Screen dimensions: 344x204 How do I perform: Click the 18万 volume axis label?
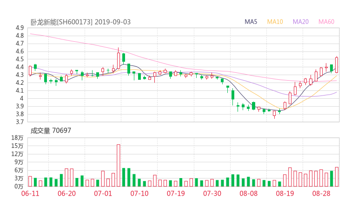(17, 138)
